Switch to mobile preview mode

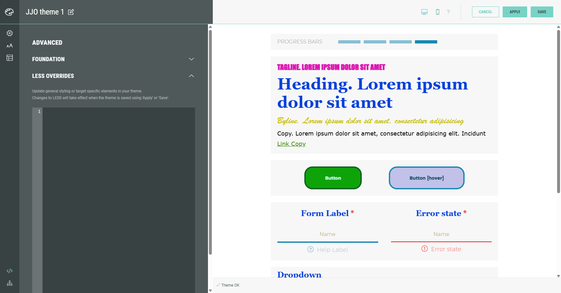tap(438, 12)
